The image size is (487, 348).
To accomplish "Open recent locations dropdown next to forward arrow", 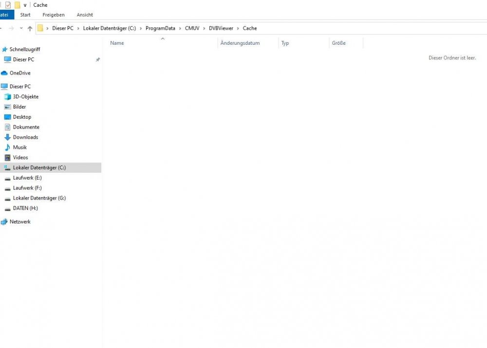I will (21, 28).
